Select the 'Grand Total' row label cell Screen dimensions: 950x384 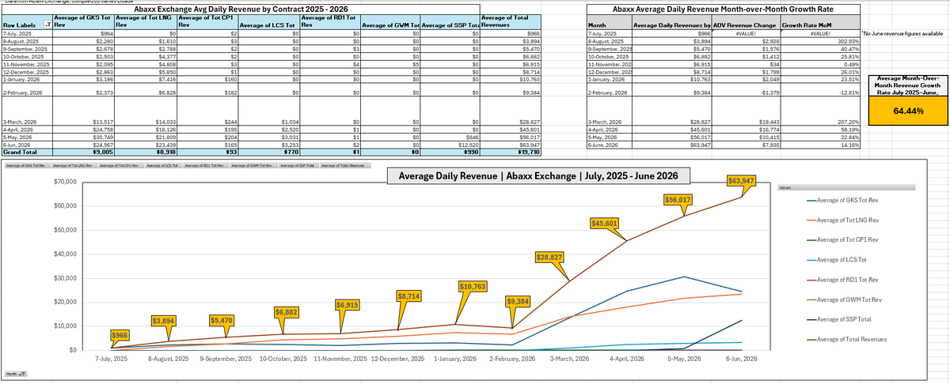pyautogui.click(x=27, y=151)
